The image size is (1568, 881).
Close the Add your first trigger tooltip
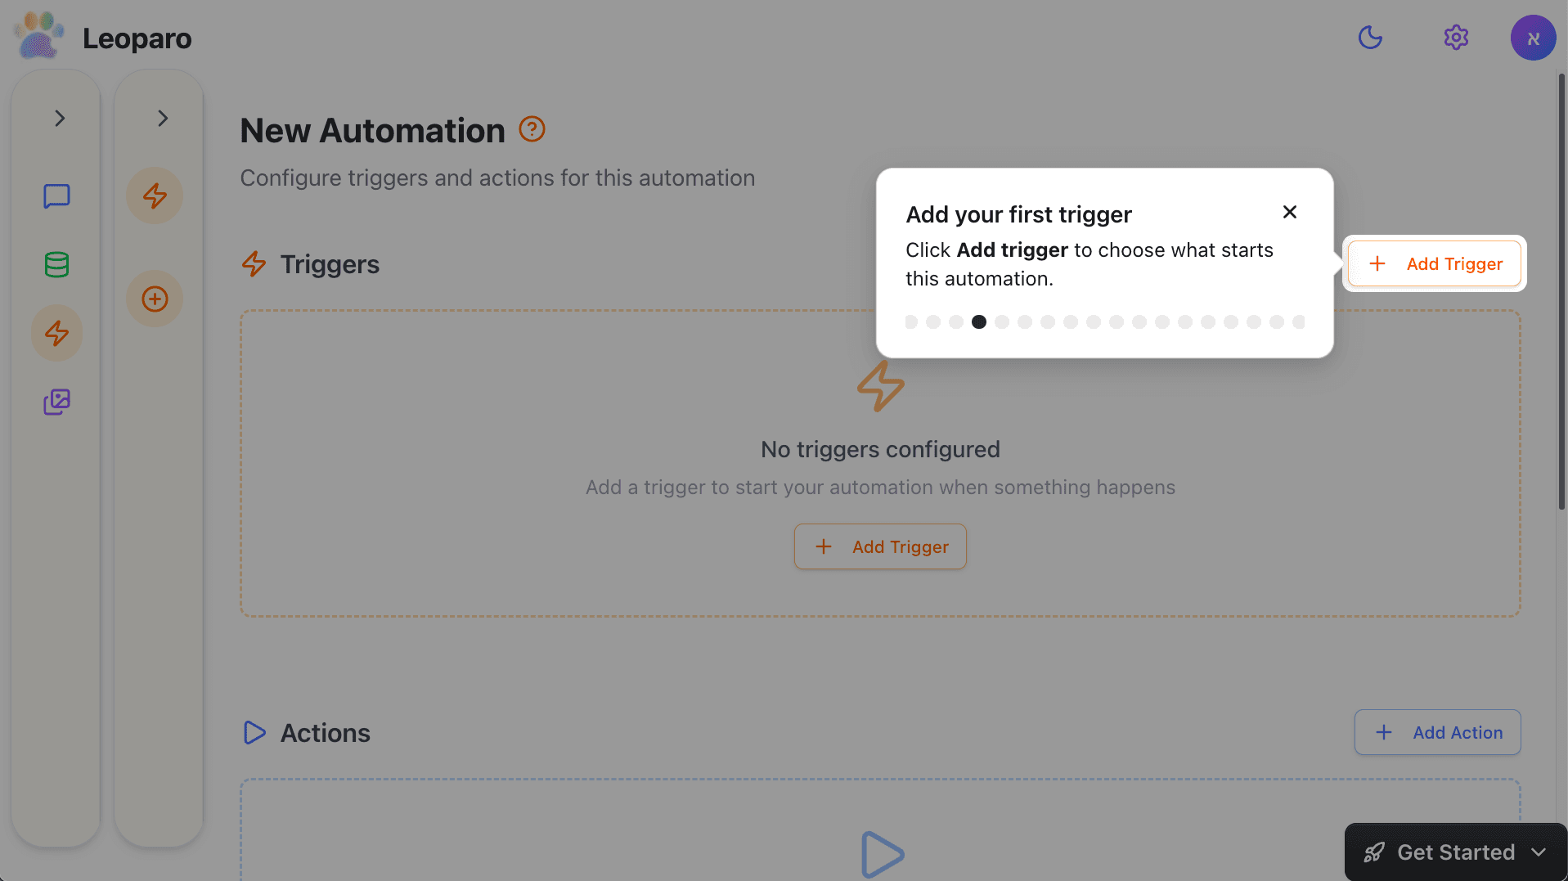[x=1290, y=212]
